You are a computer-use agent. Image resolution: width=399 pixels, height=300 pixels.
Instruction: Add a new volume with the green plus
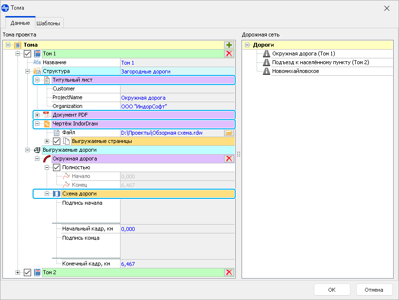pos(229,45)
